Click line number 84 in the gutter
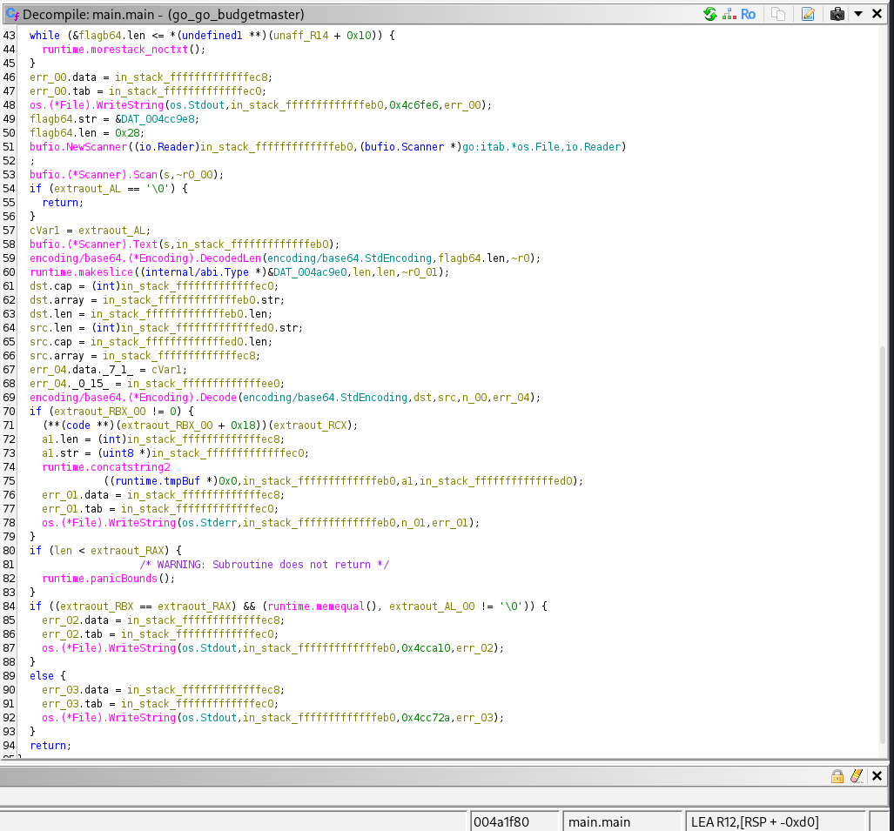894x831 pixels. coord(9,606)
